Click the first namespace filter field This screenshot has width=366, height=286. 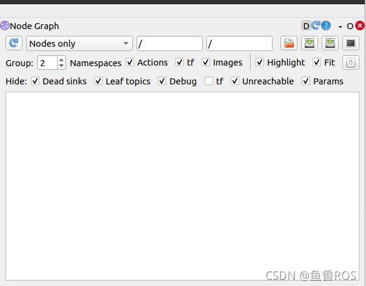(x=169, y=44)
